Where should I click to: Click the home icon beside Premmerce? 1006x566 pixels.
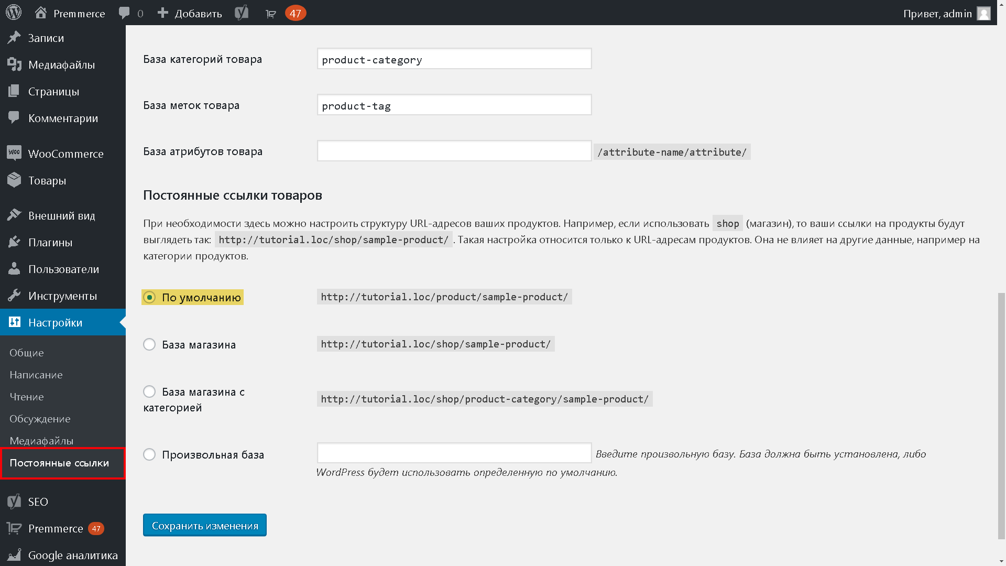pyautogui.click(x=41, y=13)
